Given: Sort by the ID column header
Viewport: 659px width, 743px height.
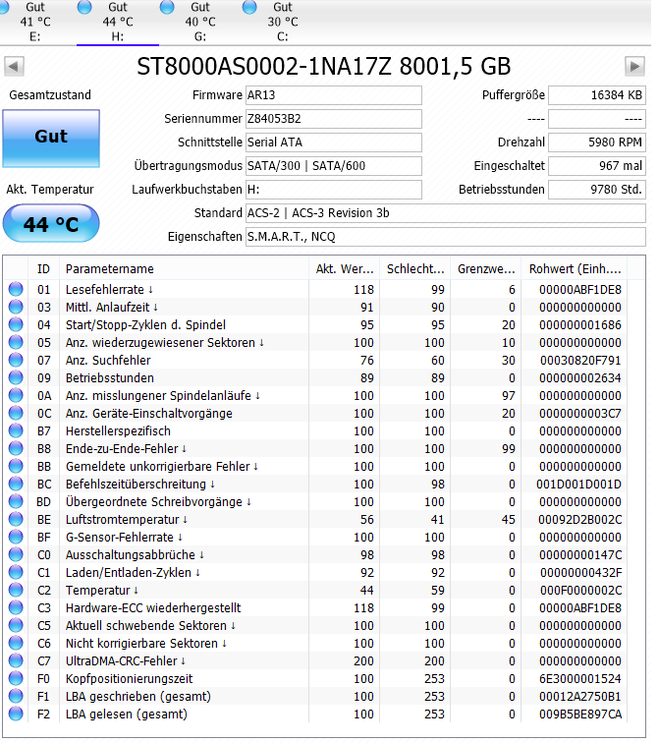Looking at the screenshot, I should (x=43, y=269).
